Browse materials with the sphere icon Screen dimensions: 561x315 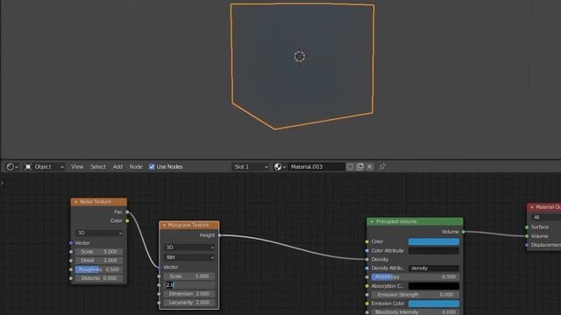[280, 167]
